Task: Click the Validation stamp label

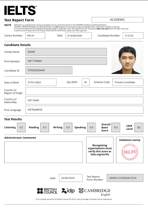Action: pos(130,140)
